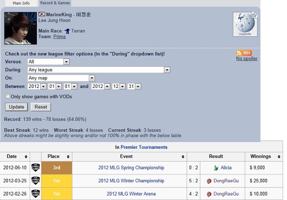Click the Reset button
This screenshot has height=200, width=287.
pyautogui.click(x=41, y=107)
